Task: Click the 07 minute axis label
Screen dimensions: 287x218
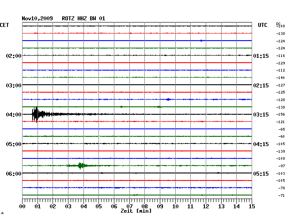Action: 129,207
